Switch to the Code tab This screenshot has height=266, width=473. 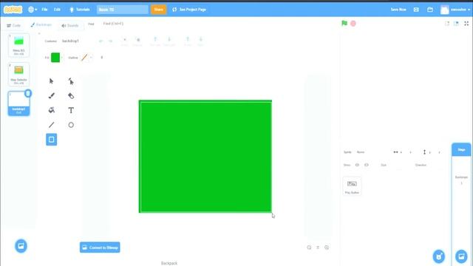click(13, 26)
